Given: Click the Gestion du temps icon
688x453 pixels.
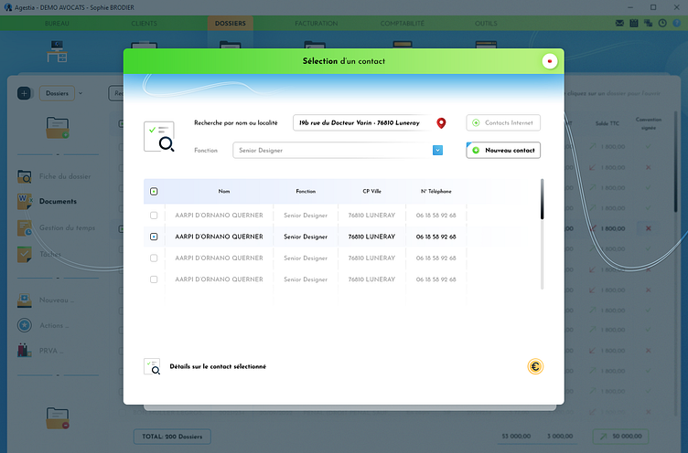Looking at the screenshot, I should click(25, 227).
